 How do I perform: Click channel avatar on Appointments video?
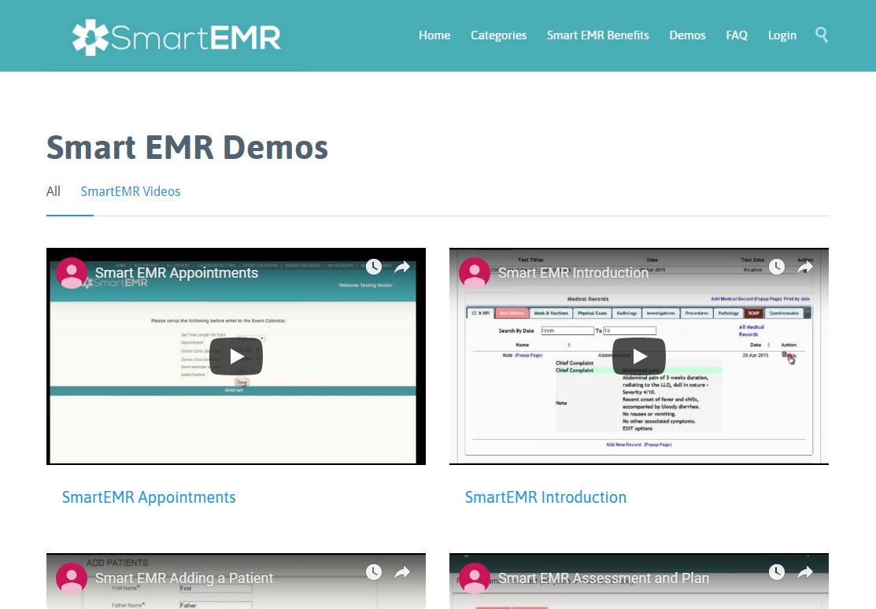pos(72,273)
